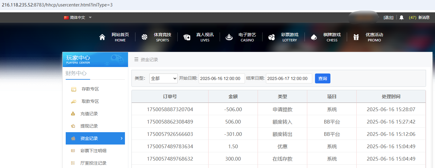The height and width of the screenshot is (168, 435).
Task: Select order number 1750058862308489
Action: [x=170, y=122]
